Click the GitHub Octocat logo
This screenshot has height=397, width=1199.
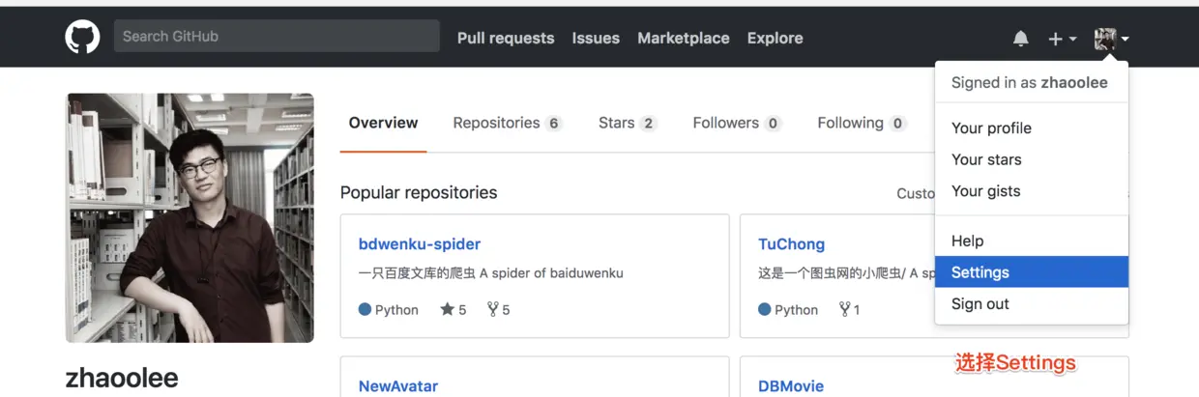(82, 38)
